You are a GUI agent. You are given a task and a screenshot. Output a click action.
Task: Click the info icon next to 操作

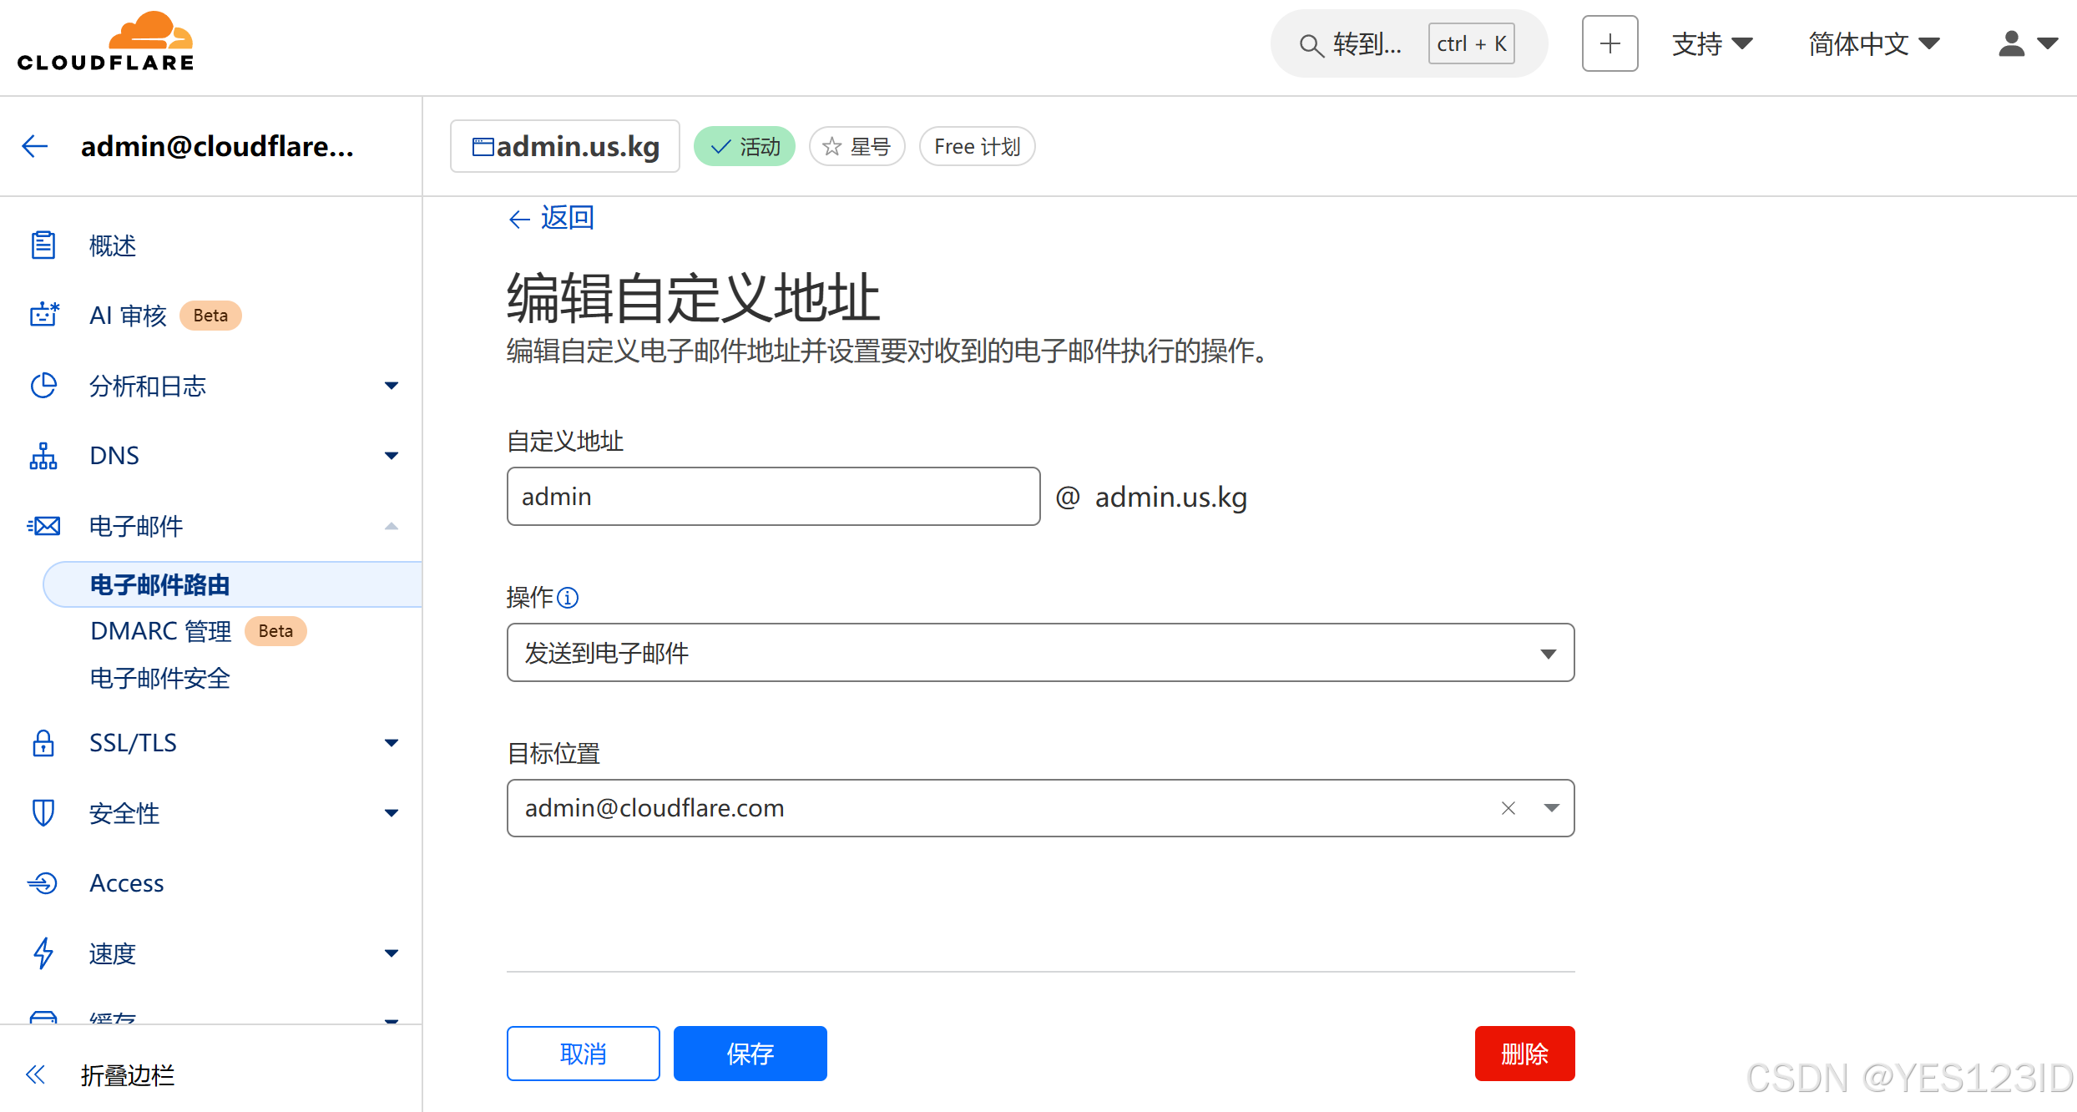pos(568,598)
